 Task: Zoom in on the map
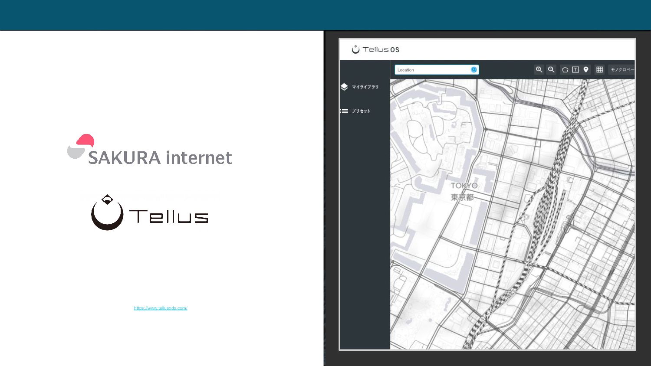coord(539,69)
